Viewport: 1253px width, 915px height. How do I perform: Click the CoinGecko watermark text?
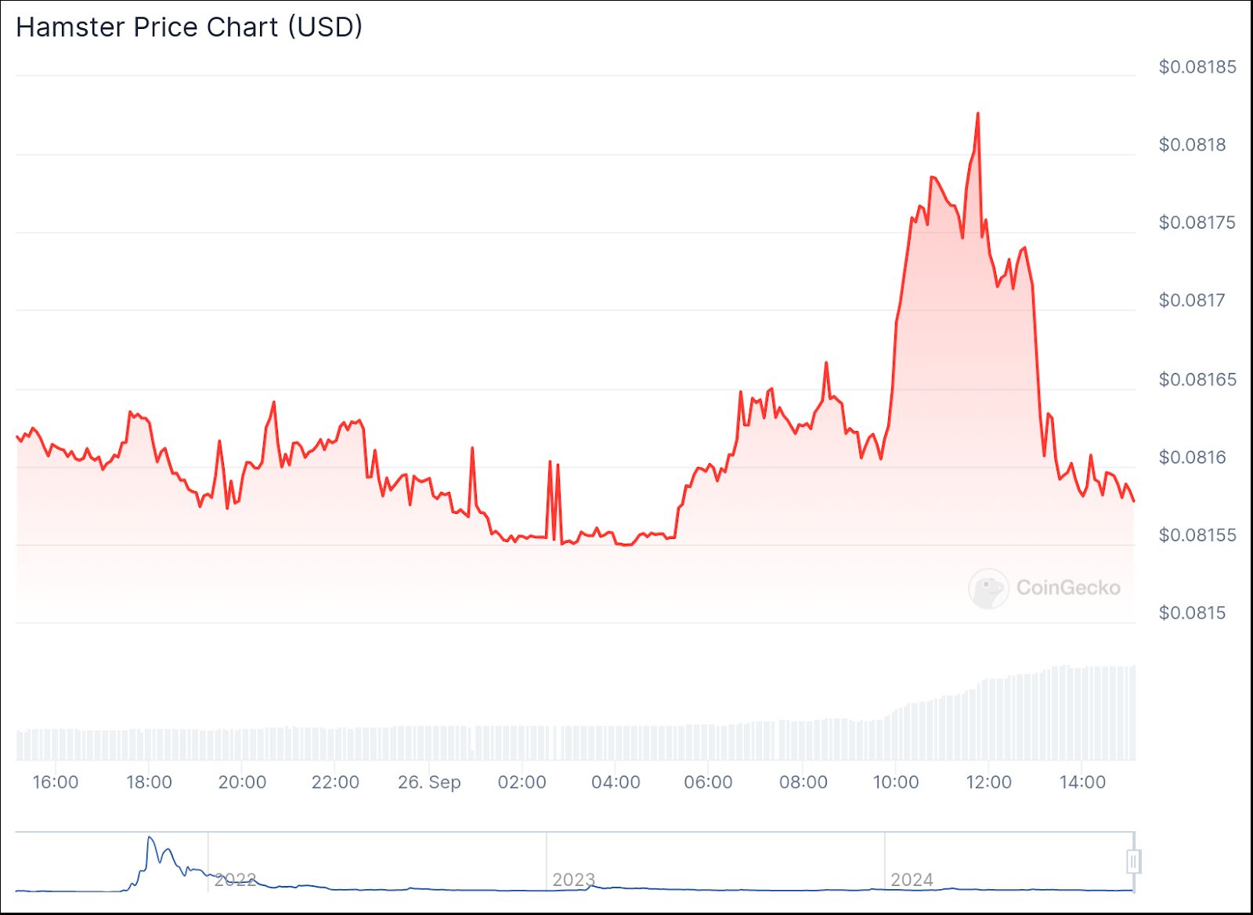[x=1067, y=588]
